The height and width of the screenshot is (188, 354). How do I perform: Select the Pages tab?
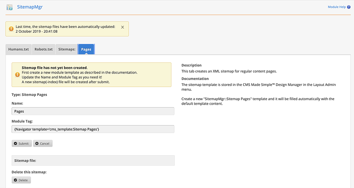click(86, 49)
